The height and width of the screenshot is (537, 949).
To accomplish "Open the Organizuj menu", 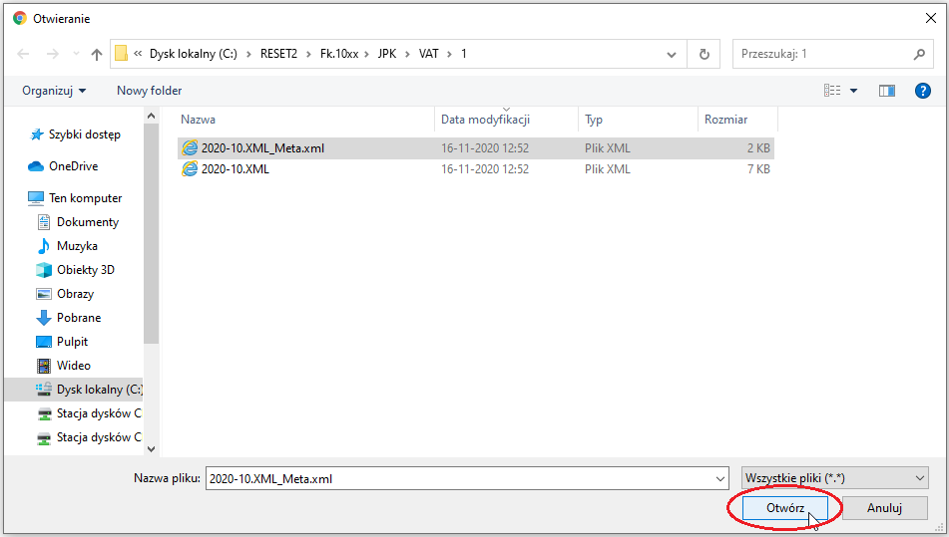I will coord(54,91).
